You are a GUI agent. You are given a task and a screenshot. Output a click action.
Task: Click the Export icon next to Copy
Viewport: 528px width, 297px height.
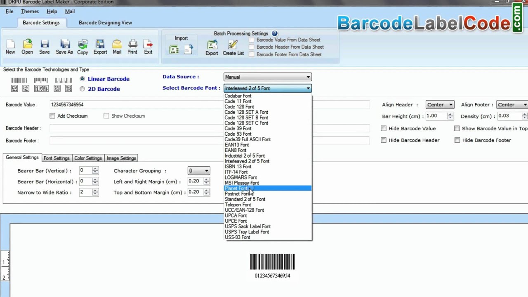(x=100, y=47)
